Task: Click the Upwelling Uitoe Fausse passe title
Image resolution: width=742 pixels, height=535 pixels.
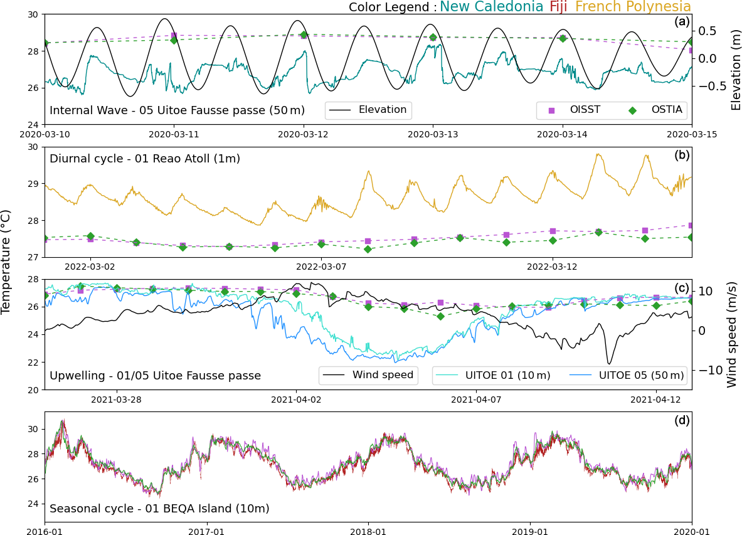Action: pos(155,376)
